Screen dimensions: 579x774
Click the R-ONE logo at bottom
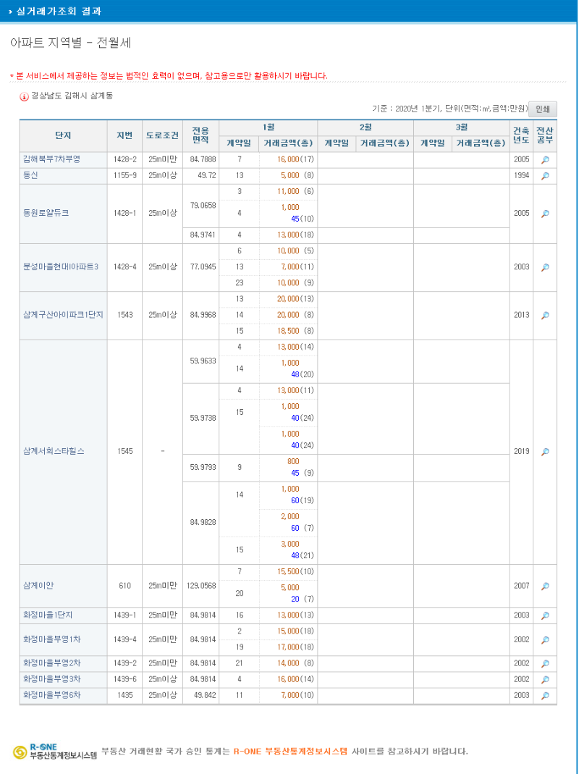[x=54, y=752]
